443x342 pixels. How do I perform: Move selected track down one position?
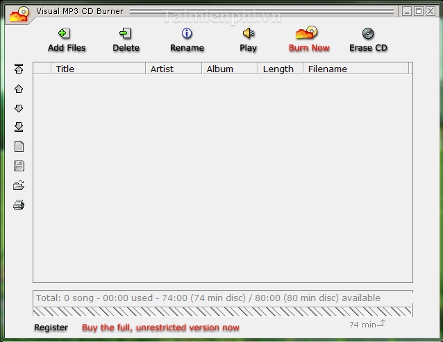point(19,108)
